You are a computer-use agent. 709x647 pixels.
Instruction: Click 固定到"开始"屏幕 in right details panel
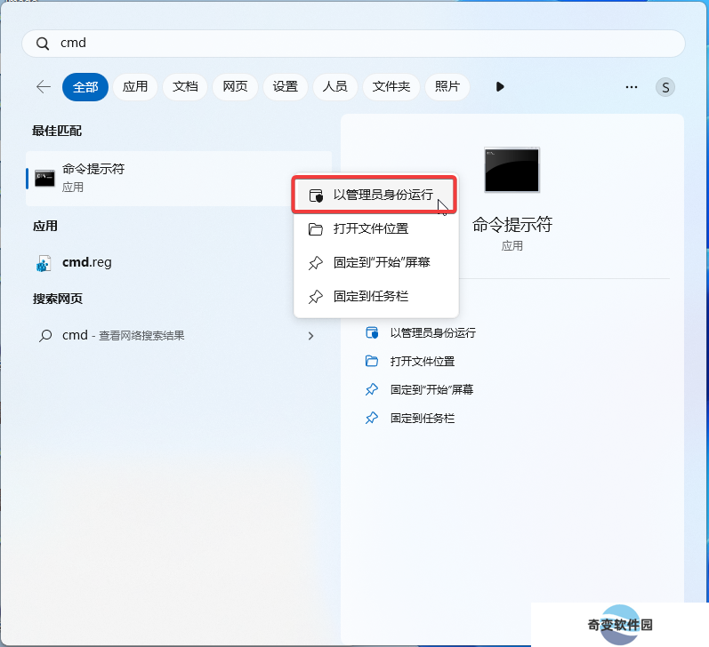[x=419, y=389]
